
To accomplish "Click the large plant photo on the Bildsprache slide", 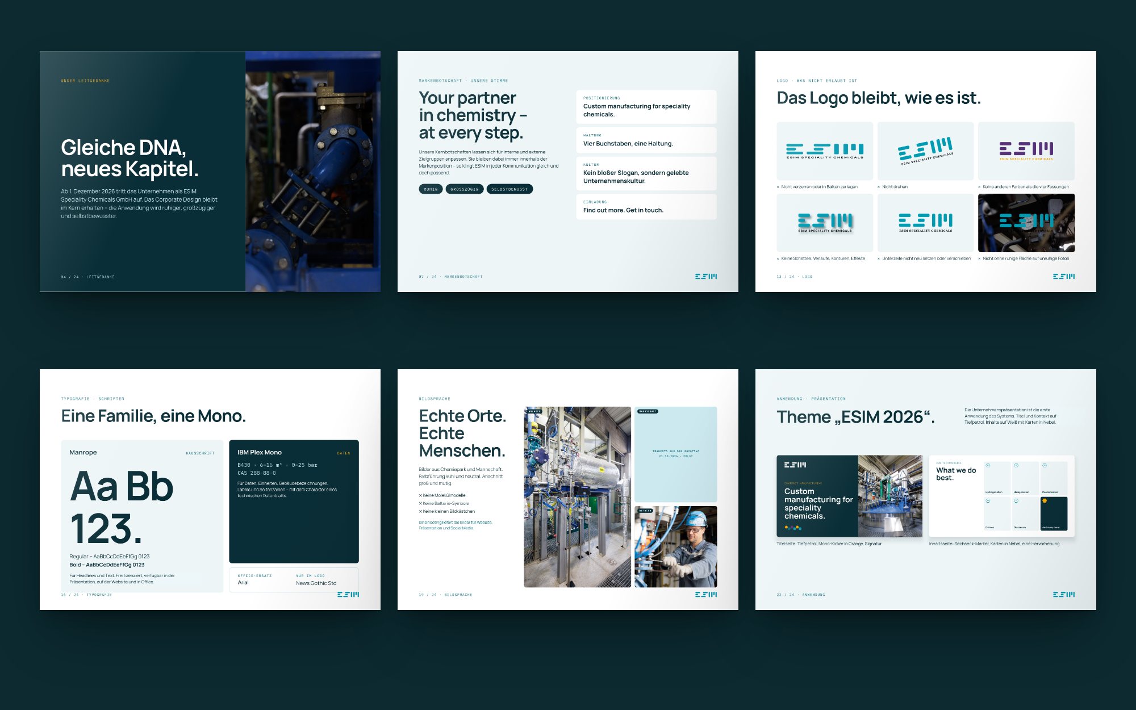I will tap(577, 497).
